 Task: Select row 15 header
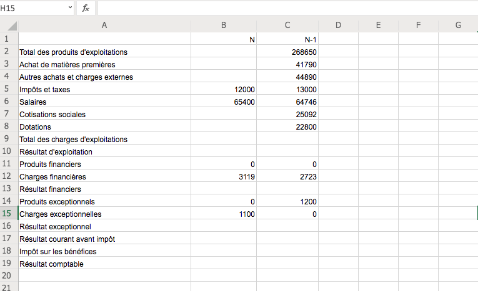9,214
